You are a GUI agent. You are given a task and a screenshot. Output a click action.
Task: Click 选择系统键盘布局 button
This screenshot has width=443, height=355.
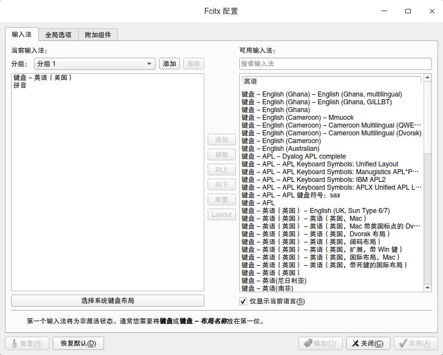(109, 301)
